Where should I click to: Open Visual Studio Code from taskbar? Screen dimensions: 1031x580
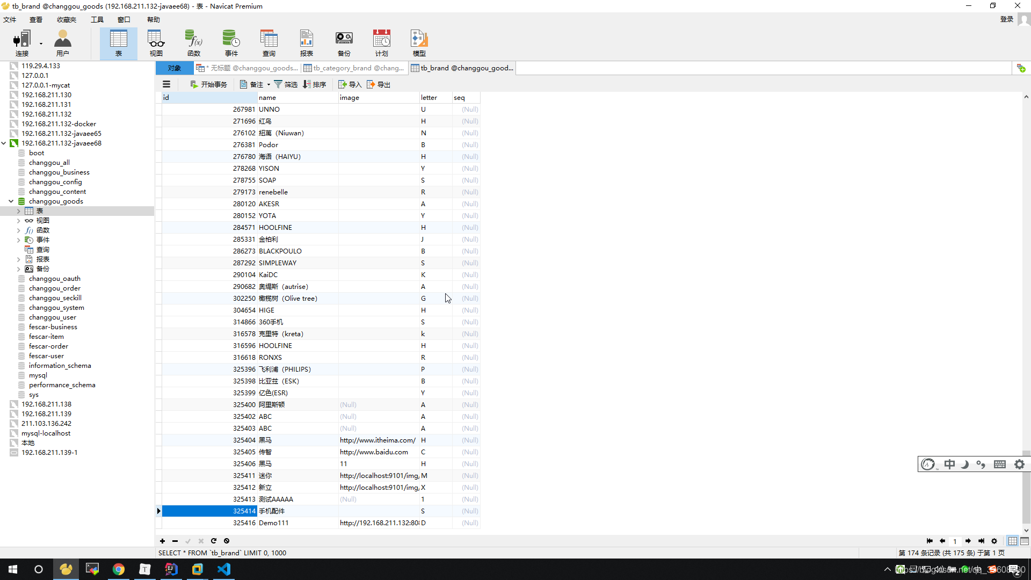click(x=224, y=569)
